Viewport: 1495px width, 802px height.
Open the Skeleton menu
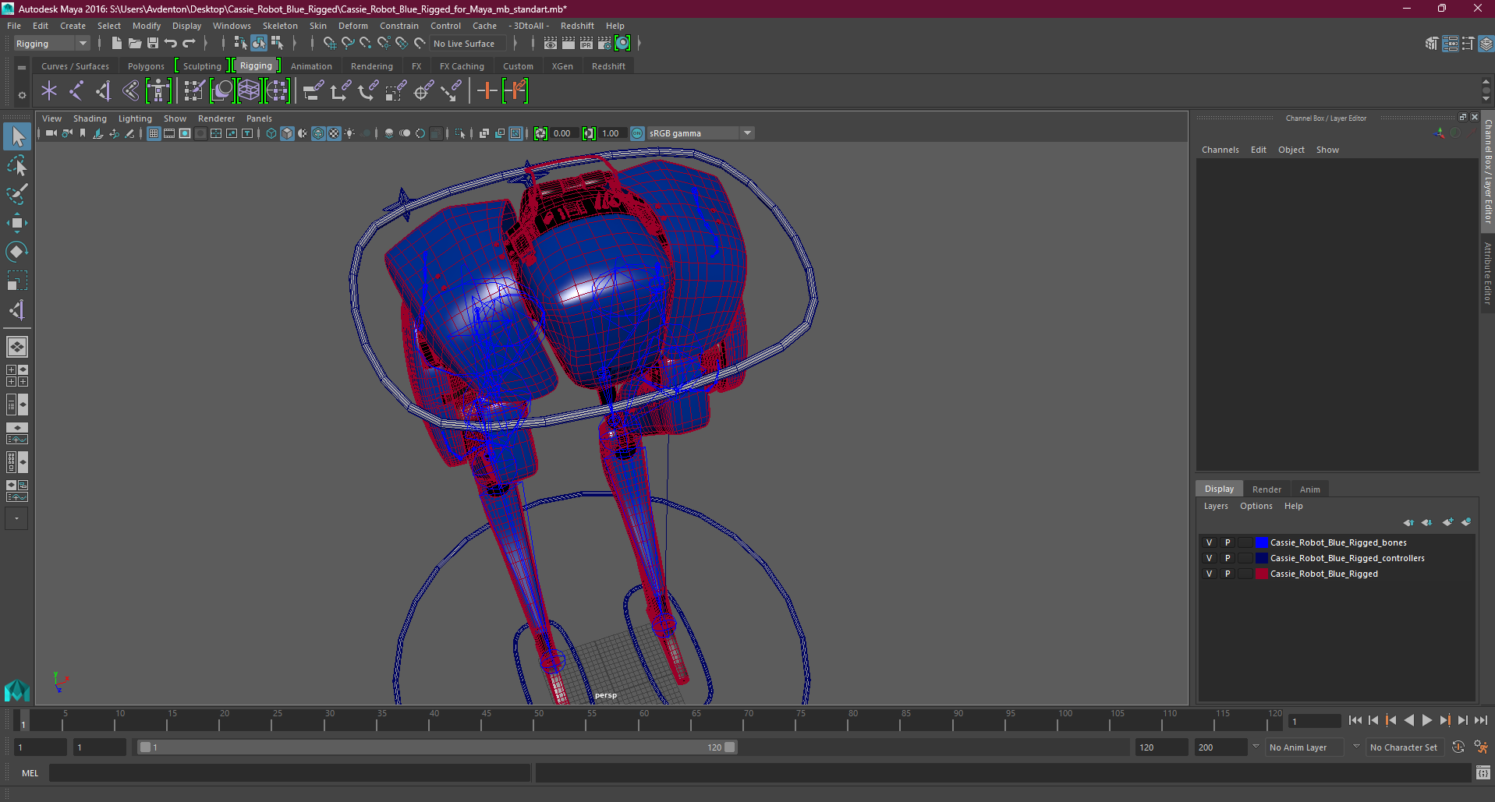[x=280, y=26]
